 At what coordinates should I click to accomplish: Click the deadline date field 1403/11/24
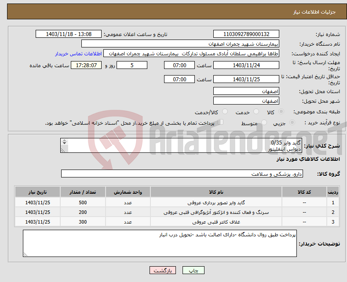pyautogui.click(x=246, y=65)
